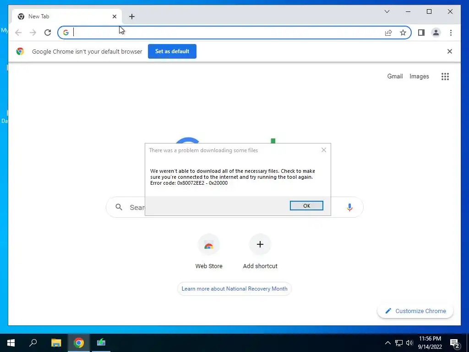Click the Chrome taskbar icon

pos(79,343)
